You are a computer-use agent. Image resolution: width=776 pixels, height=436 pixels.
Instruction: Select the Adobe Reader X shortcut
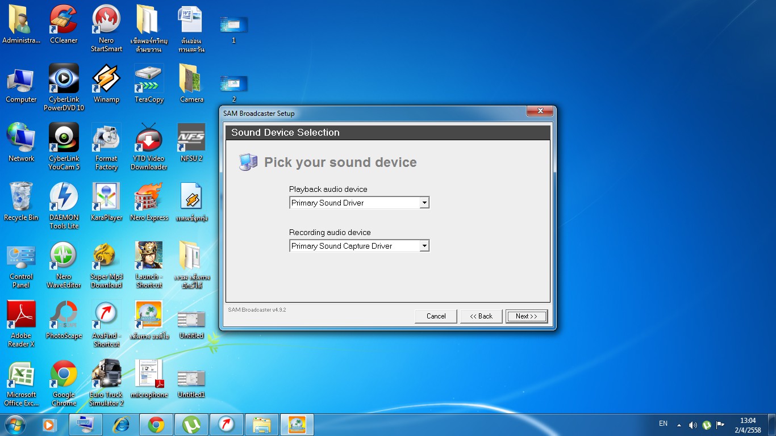21,324
